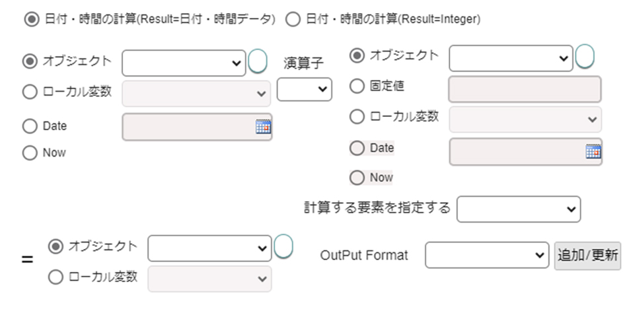
Task: Select right-side Now radio button
Action: (357, 178)
